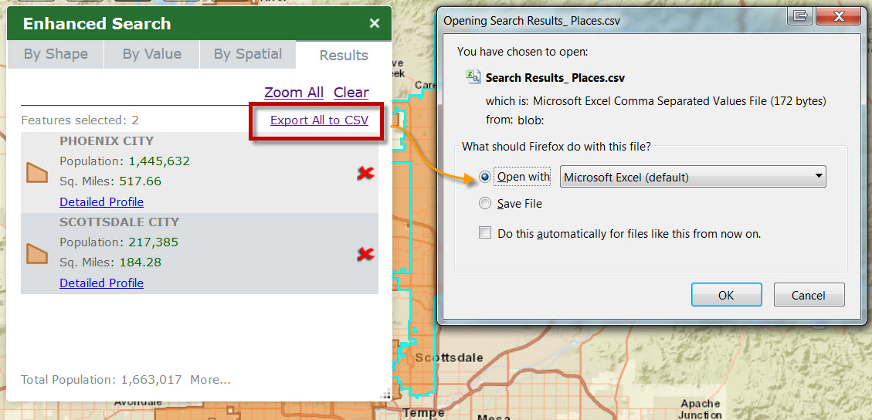Viewport: 872px width, 420px height.
Task: Select the Save File radio button
Action: [x=485, y=204]
